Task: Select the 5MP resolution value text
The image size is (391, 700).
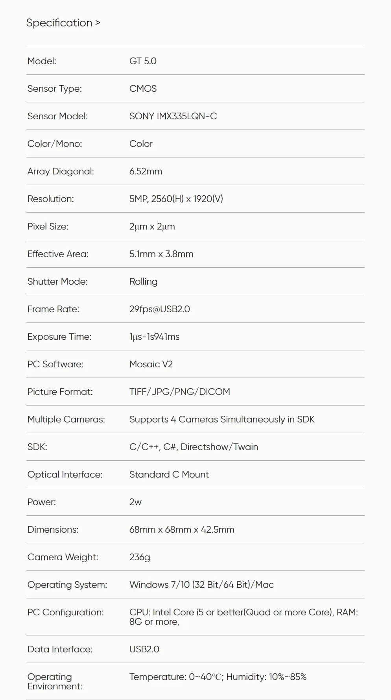Action: point(176,199)
